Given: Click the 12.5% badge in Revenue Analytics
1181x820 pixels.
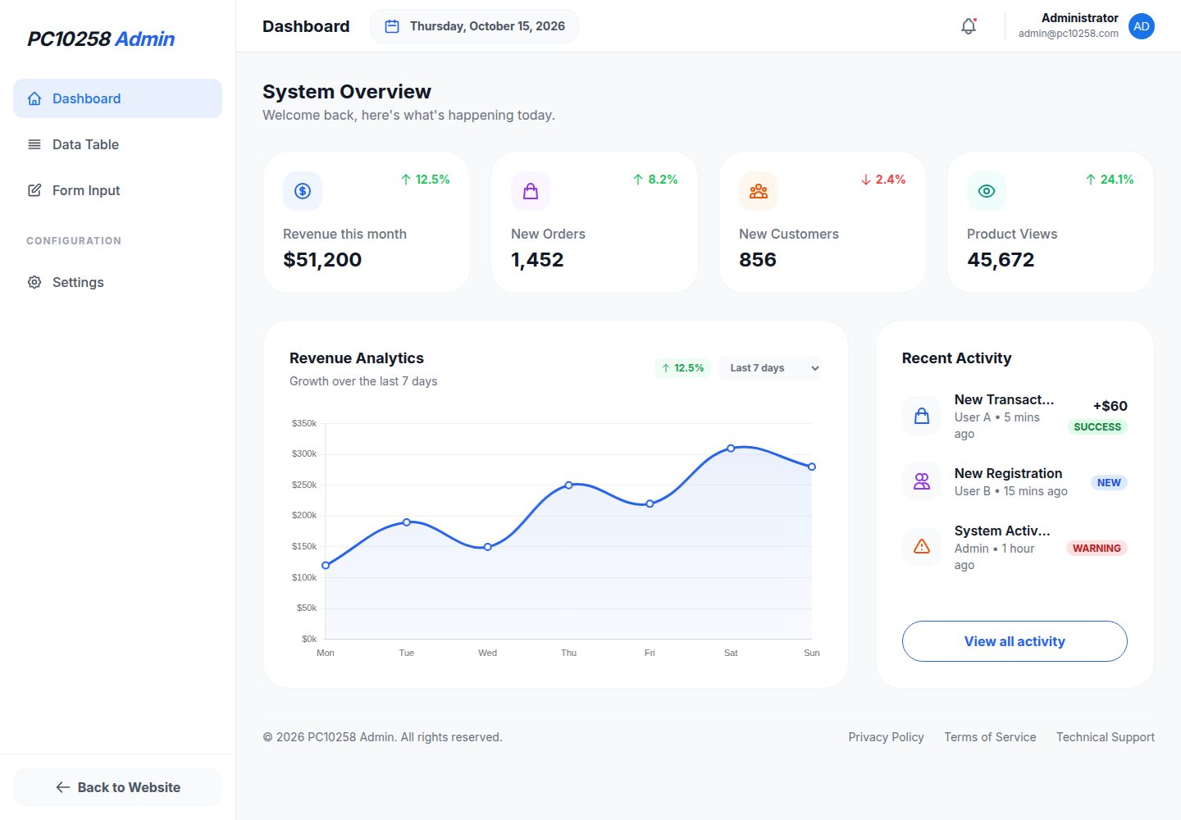Looking at the screenshot, I should tap(682, 368).
